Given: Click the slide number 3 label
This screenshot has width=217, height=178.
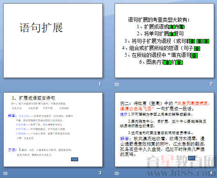Looking at the screenshot, I should pyautogui.click(x=100, y=173).
